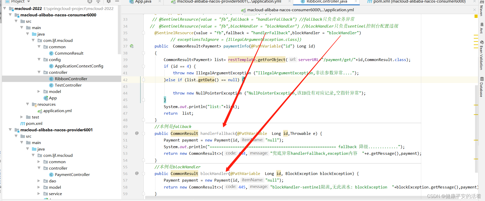Collapse the consumer6000 src folder
Image resolution: width=485 pixels, height=201 pixels.
16,21
